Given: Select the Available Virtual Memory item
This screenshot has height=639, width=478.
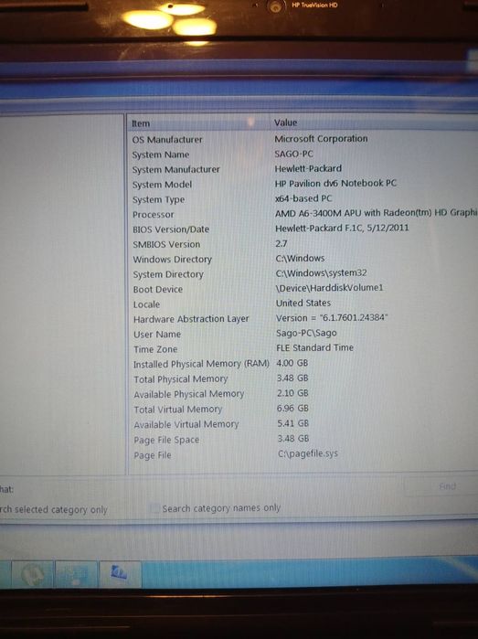Looking at the screenshot, I should point(186,425).
